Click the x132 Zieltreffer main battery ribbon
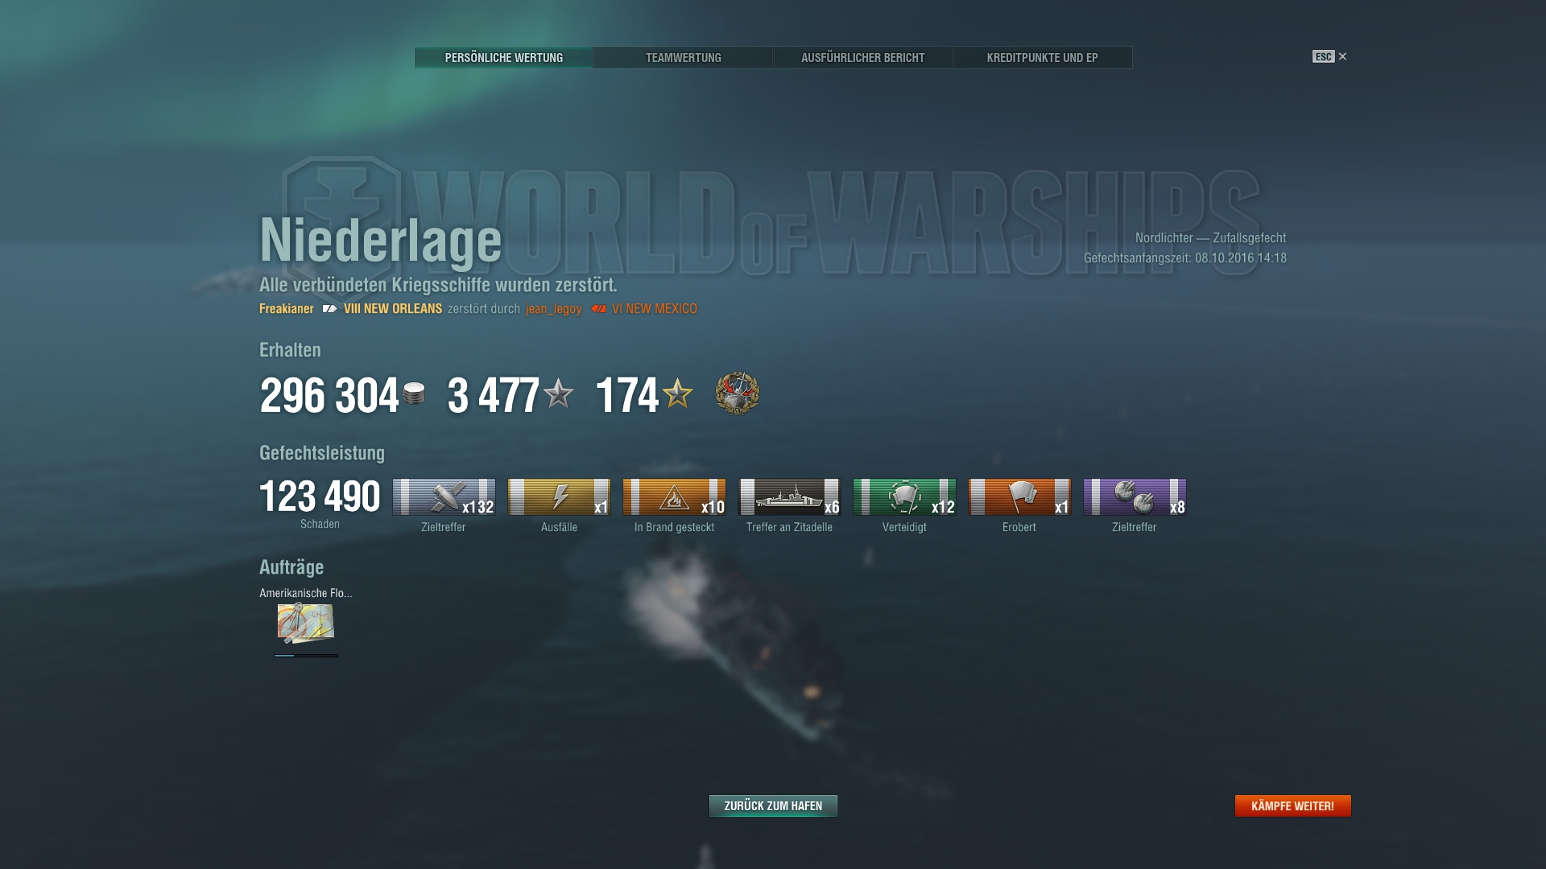 [x=444, y=496]
